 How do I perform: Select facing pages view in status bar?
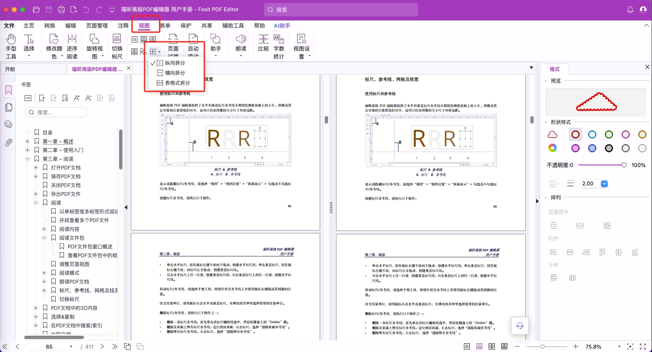click(x=492, y=347)
